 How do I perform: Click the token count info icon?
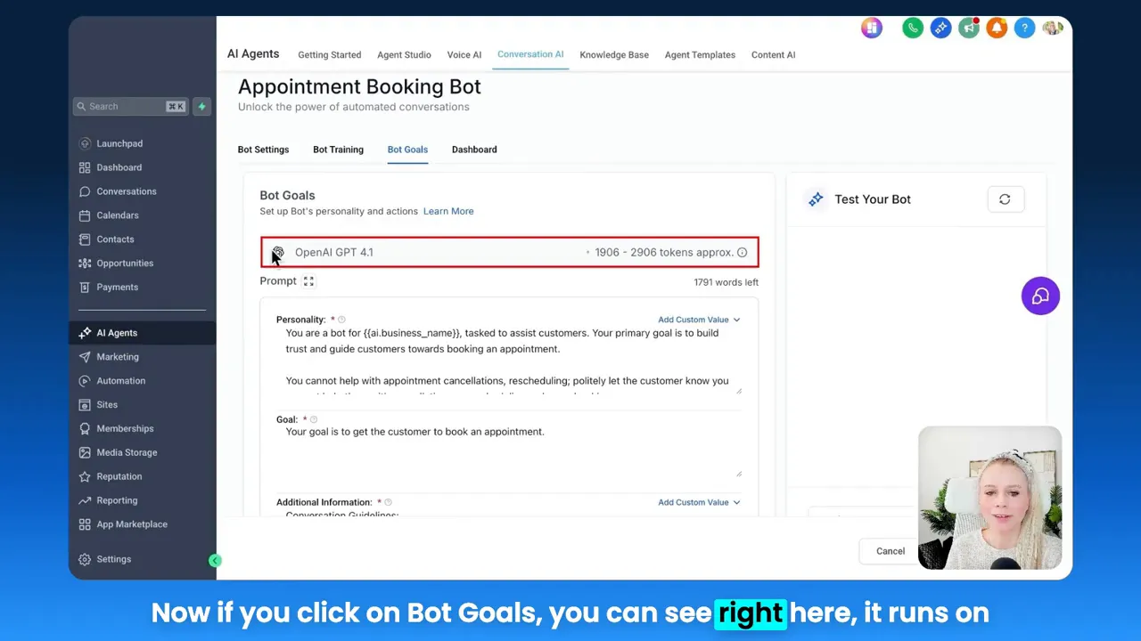742,253
